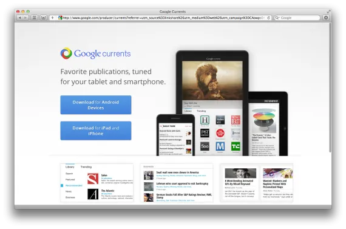Viewport: 346px width, 229px height.
Task: Click the magnifier icon in the search field
Action: coord(277,18)
